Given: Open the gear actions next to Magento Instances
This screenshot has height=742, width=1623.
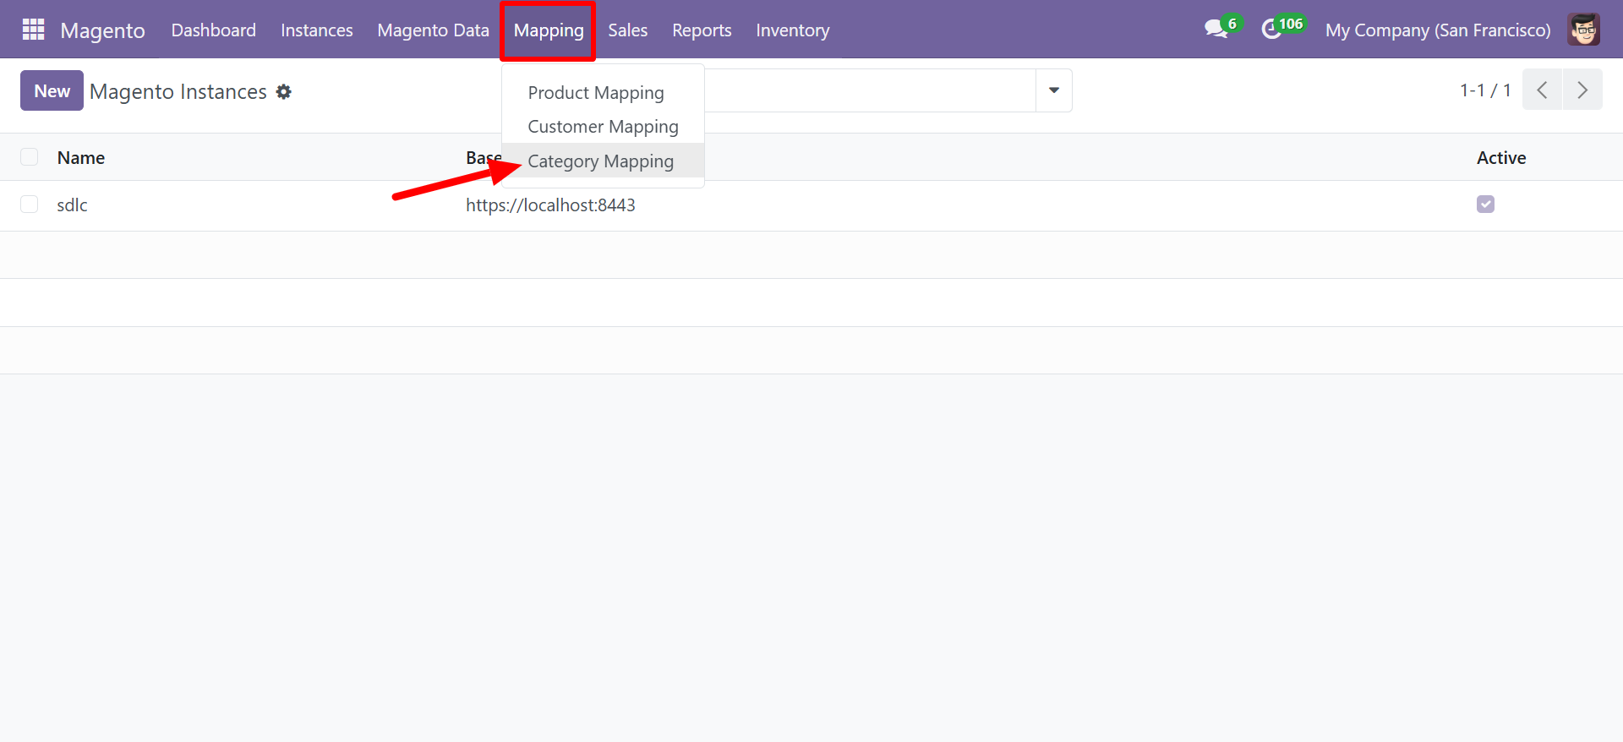Looking at the screenshot, I should [x=284, y=91].
